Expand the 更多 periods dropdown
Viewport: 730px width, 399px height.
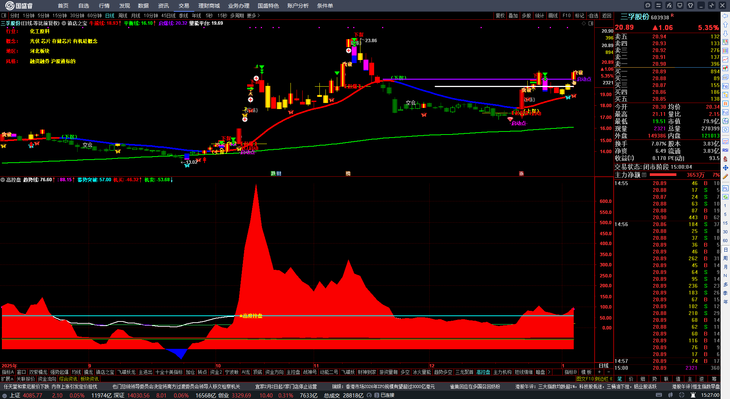point(253,16)
